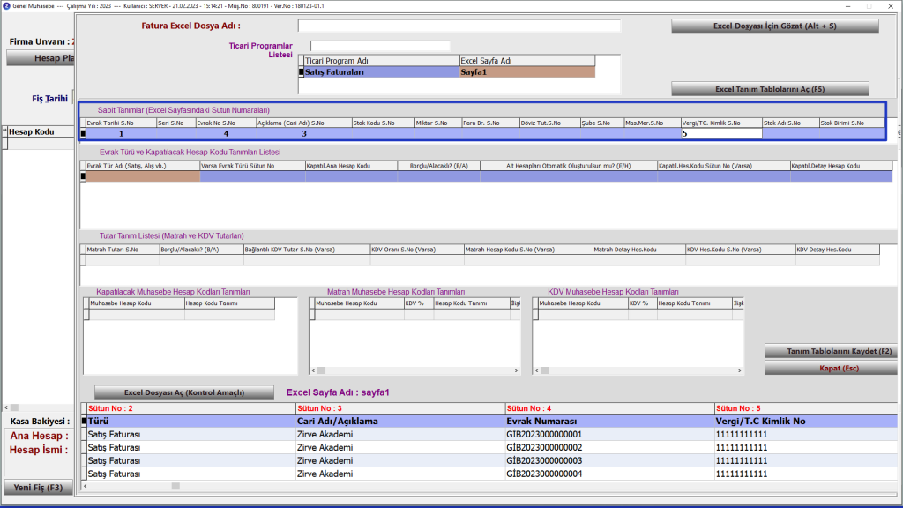Viewport: 903px width, 508px height.
Task: Click the Evrak Tarihi S.No value cell
Action: click(x=122, y=134)
